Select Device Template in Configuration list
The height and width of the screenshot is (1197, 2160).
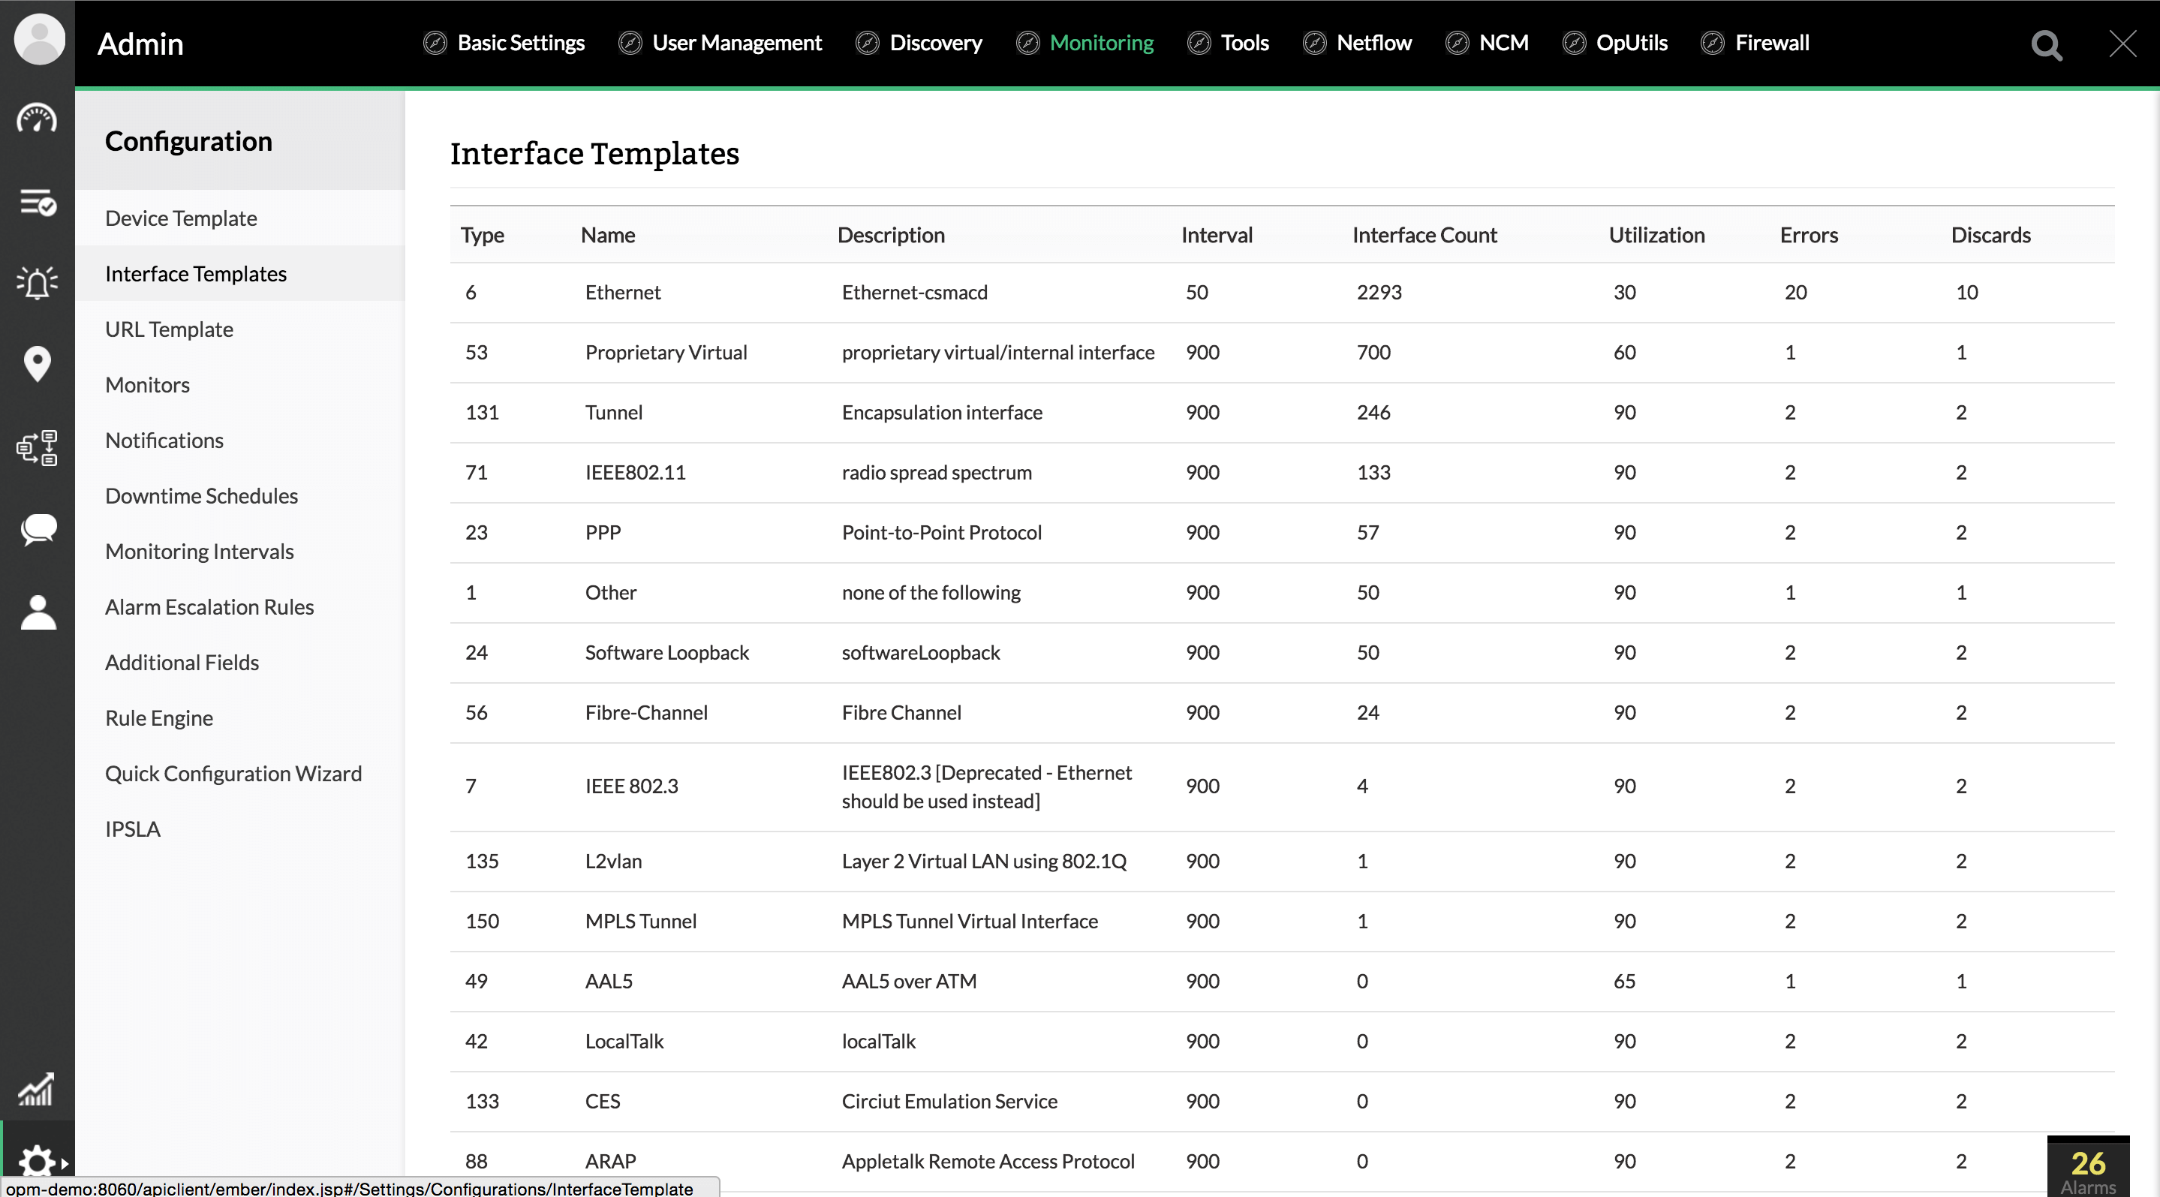coord(181,218)
